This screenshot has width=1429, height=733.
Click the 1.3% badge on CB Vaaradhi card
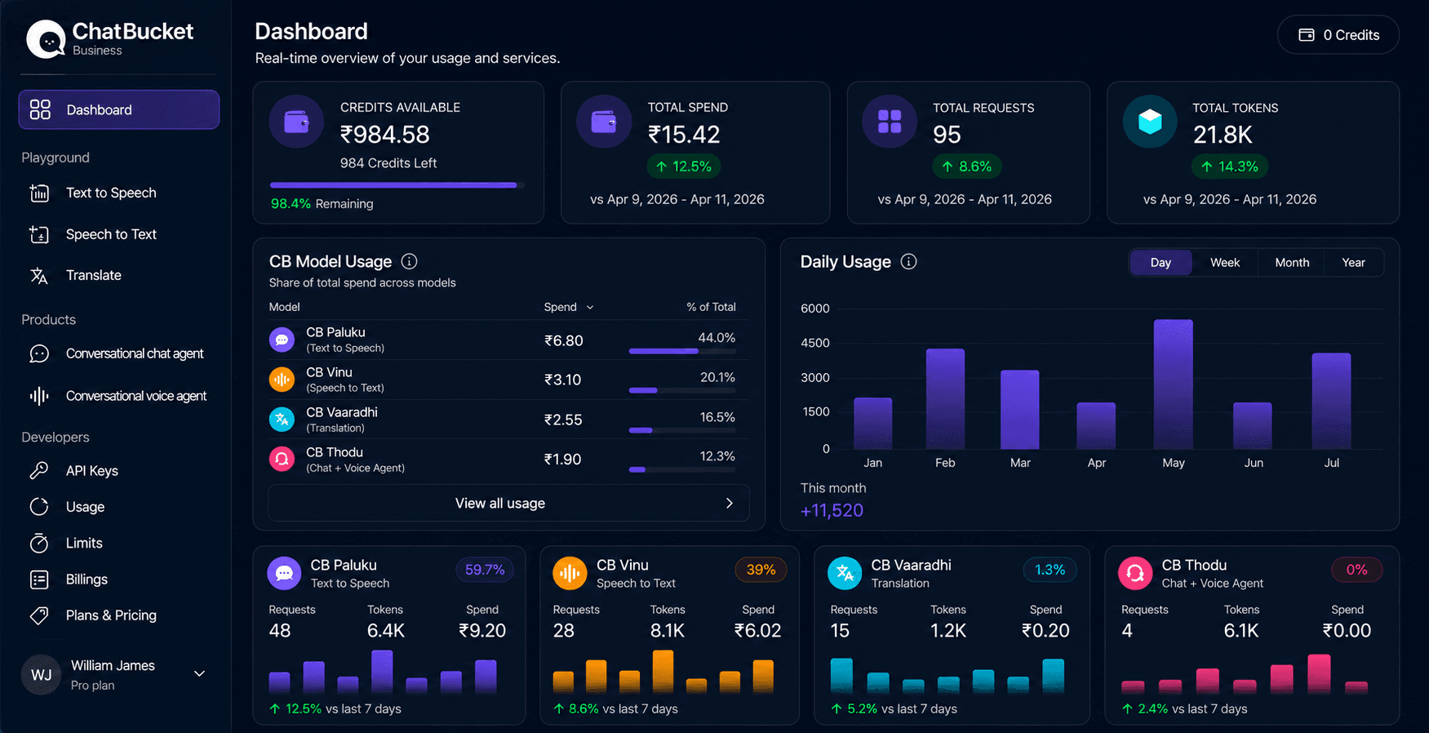click(x=1050, y=570)
